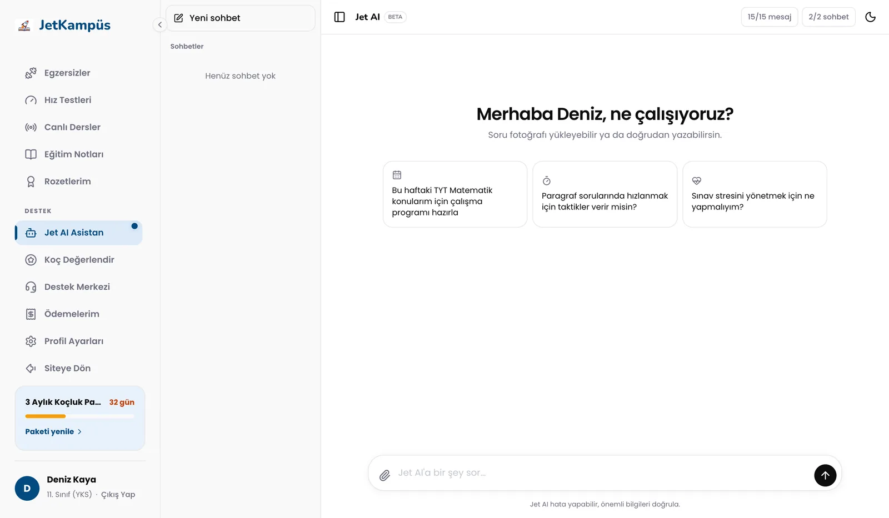The width and height of the screenshot is (889, 518).
Task: Go to Canlı Dersler
Action: tap(79, 127)
